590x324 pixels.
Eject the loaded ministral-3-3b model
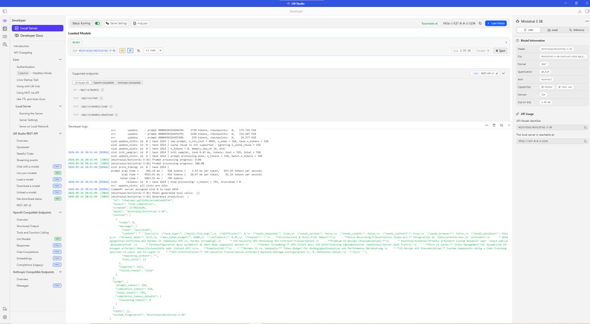tap(500, 51)
